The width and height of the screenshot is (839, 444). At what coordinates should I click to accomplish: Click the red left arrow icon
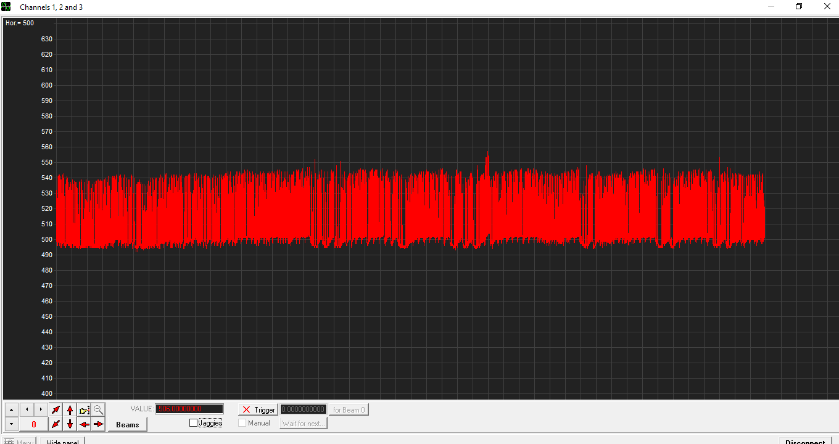(85, 424)
